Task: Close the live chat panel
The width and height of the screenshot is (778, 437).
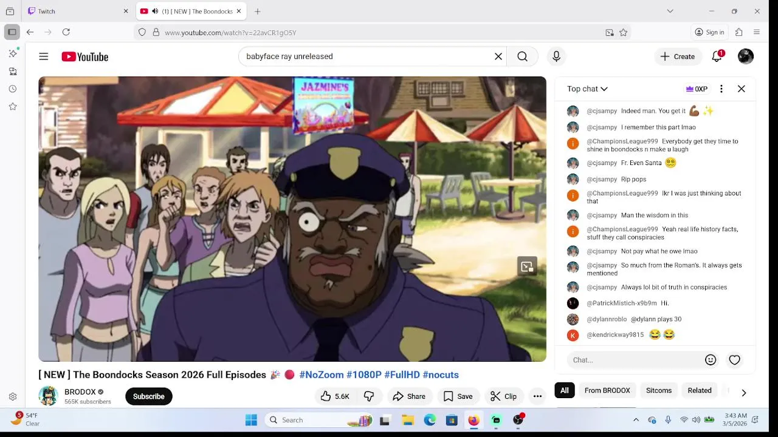Action: click(742, 89)
